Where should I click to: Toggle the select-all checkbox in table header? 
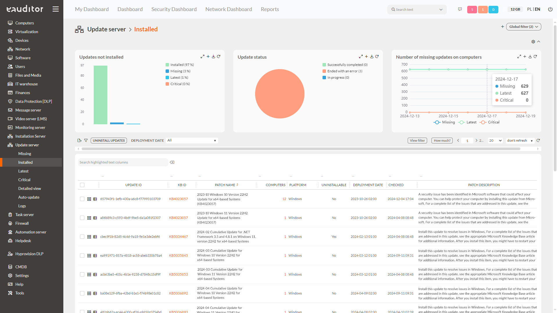pyautogui.click(x=82, y=185)
